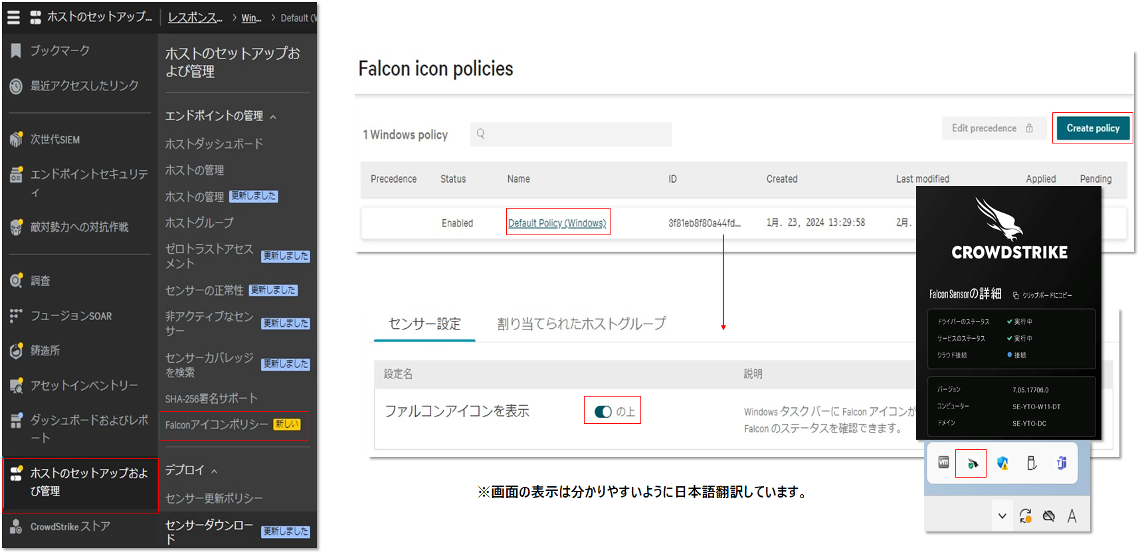The height and width of the screenshot is (554, 1140).
Task: Click the レスポンス breadcrumb link
Action: (x=195, y=18)
